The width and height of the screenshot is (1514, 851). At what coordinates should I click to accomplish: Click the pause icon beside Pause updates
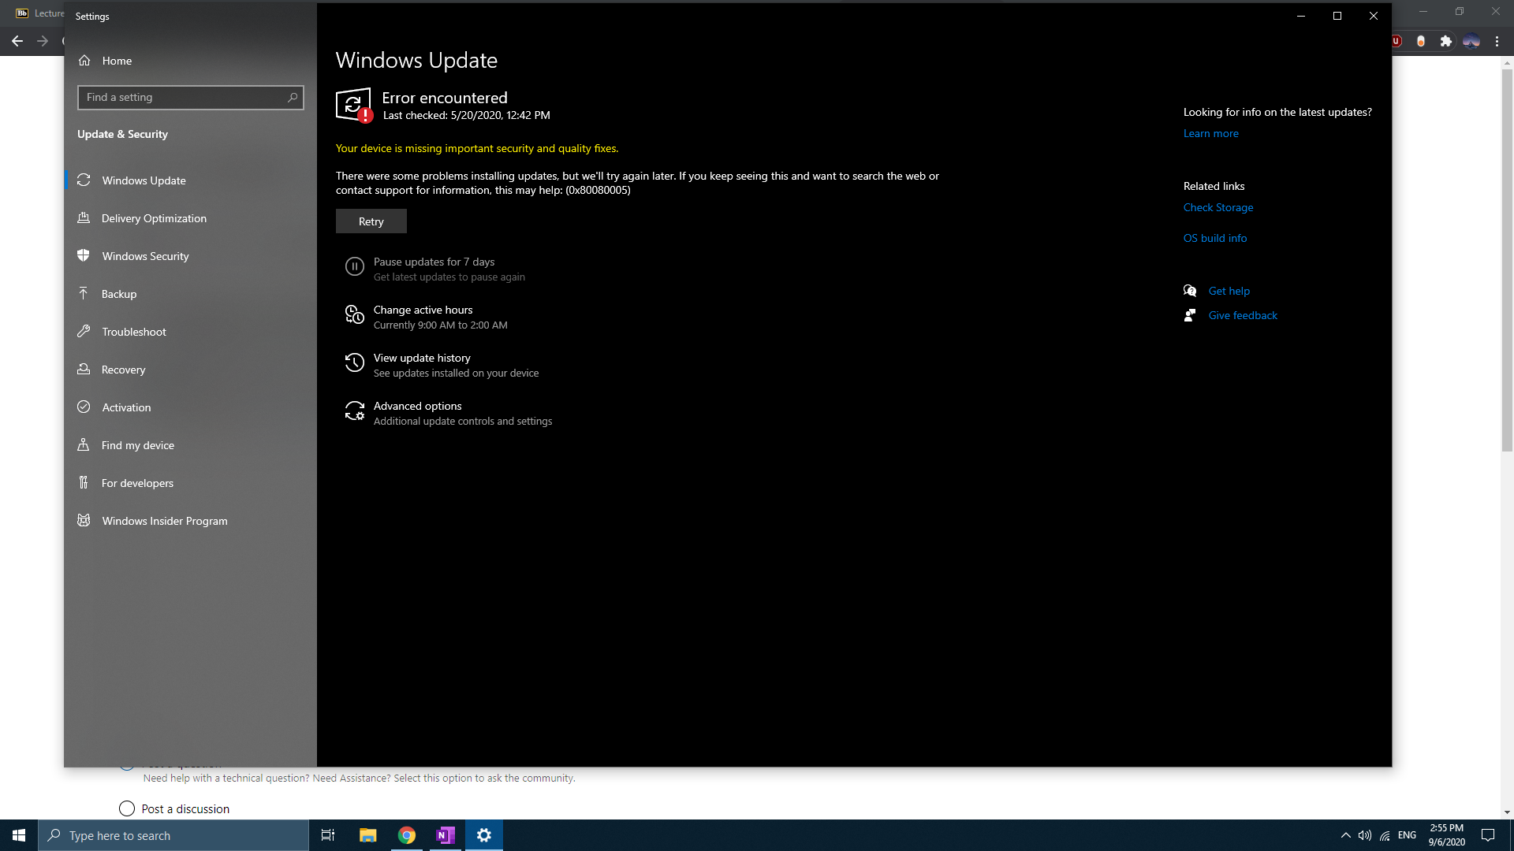355,267
